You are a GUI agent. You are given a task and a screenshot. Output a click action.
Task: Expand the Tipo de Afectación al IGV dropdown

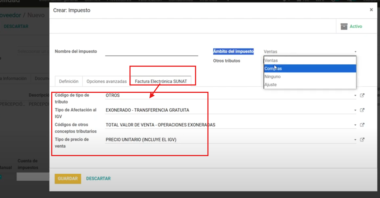click(x=355, y=110)
